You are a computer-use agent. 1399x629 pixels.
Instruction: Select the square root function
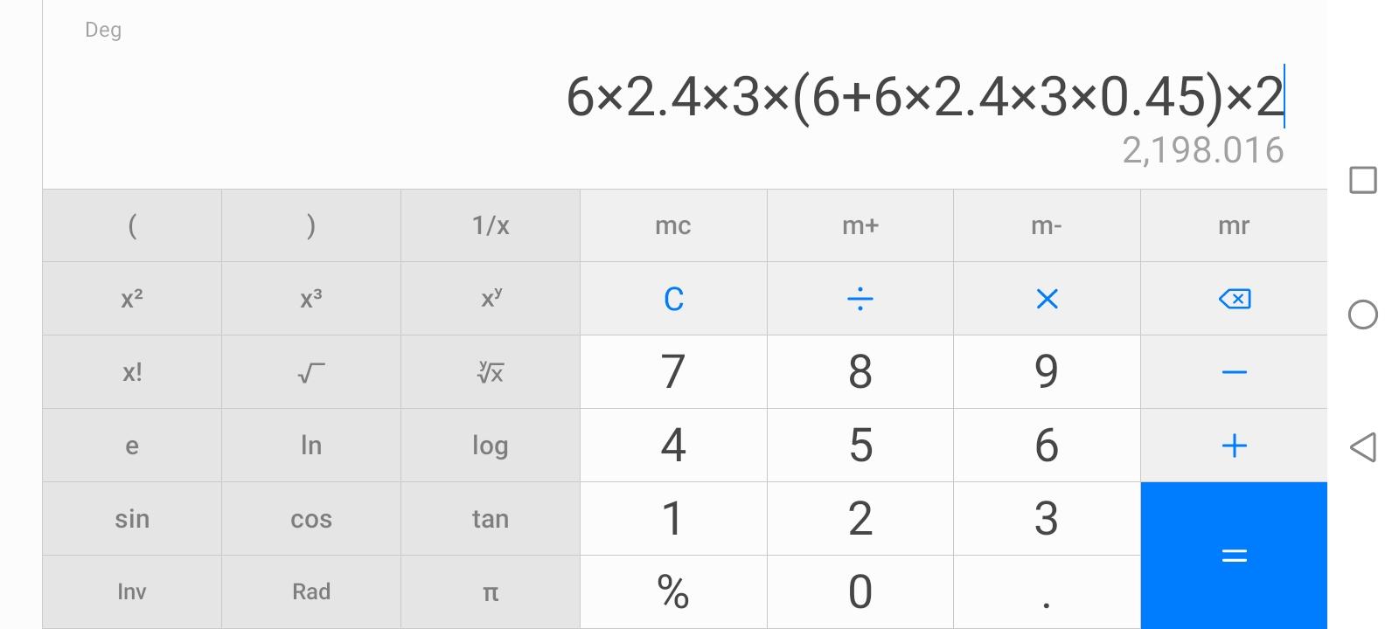[x=311, y=372]
